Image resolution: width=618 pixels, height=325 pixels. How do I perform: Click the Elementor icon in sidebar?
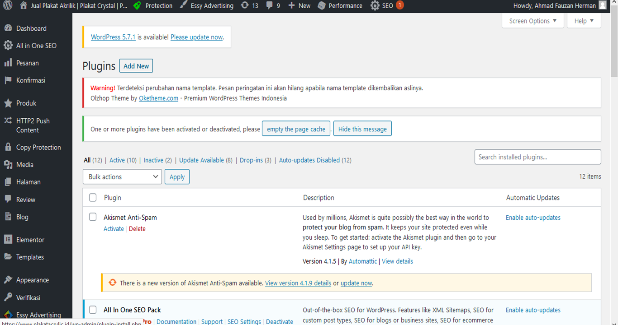pos(8,240)
